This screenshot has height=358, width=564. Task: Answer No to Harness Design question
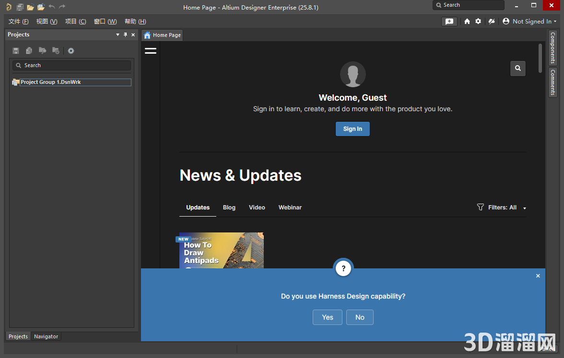360,317
